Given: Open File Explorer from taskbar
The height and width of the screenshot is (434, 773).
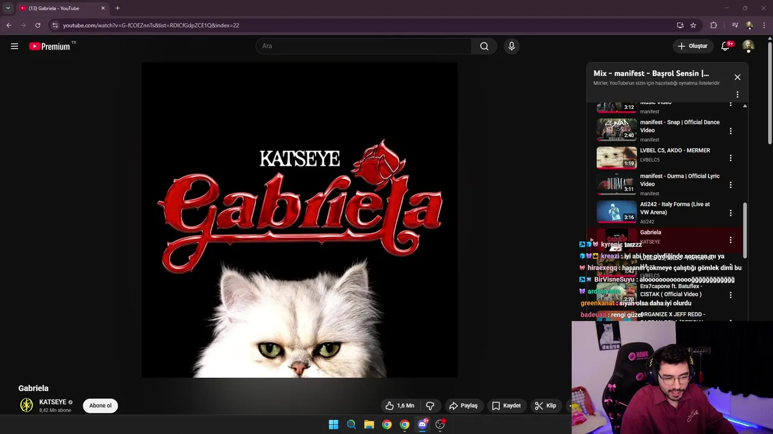Looking at the screenshot, I should click(x=369, y=424).
